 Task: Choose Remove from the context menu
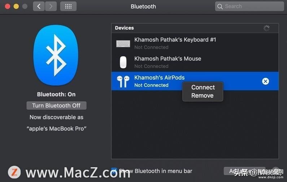(x=203, y=96)
